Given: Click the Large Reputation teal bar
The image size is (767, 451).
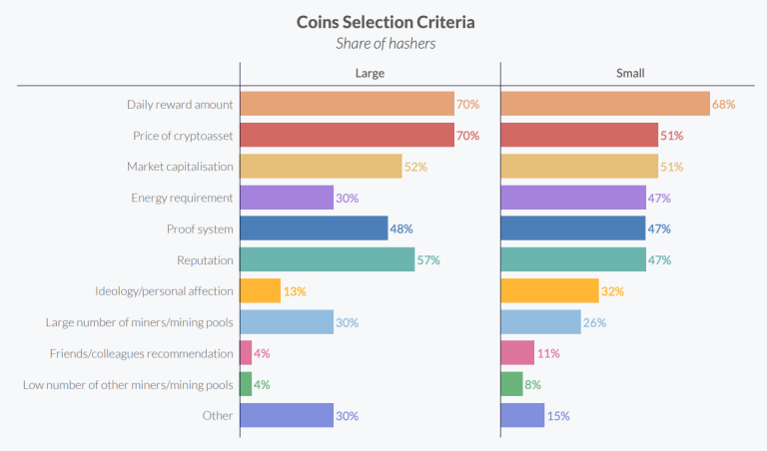Looking at the screenshot, I should 327,259.
